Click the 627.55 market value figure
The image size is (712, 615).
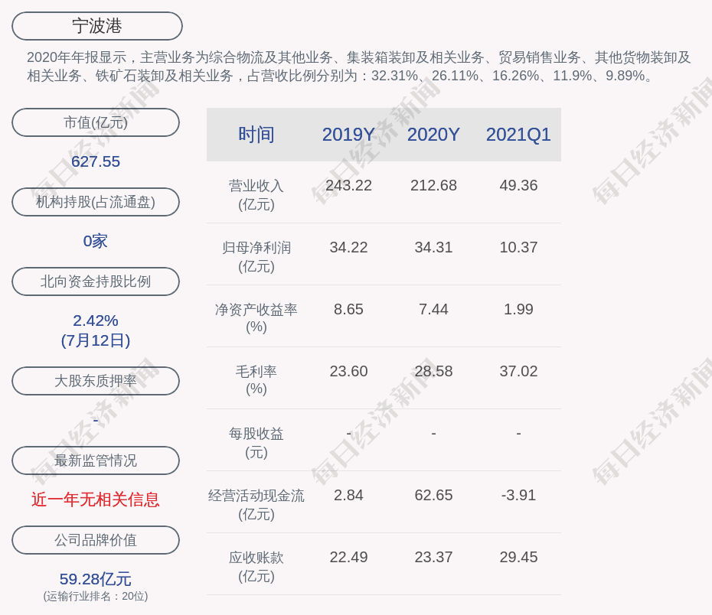click(96, 161)
